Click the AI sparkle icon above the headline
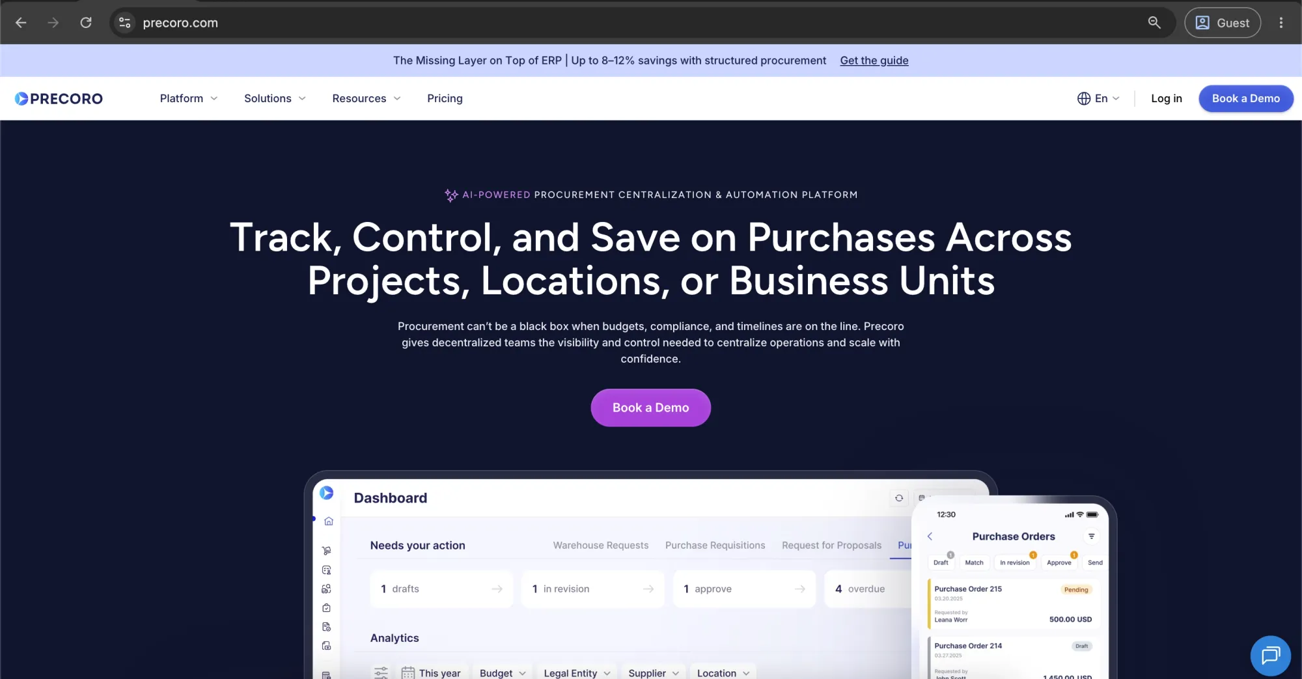1302x679 pixels. pos(451,195)
